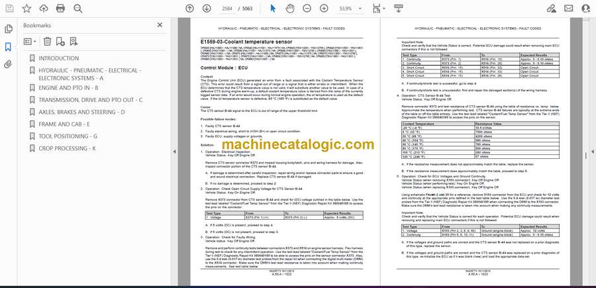
Task: Click the Control Module : ECU heading
Action: 224,68
